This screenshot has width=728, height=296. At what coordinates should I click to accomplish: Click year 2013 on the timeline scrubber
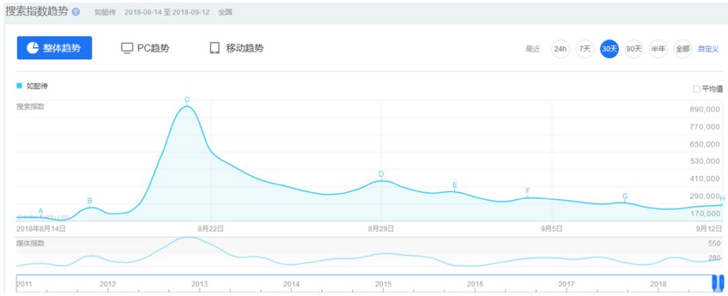(200, 284)
